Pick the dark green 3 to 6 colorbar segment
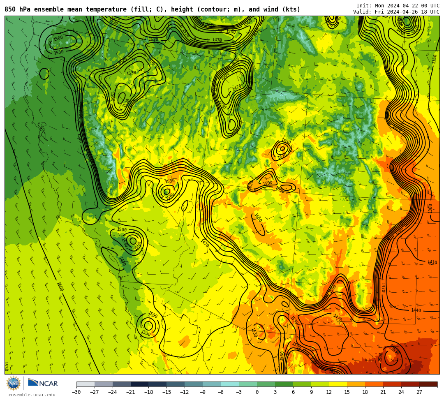The width and height of the screenshot is (444, 400). 284,384
